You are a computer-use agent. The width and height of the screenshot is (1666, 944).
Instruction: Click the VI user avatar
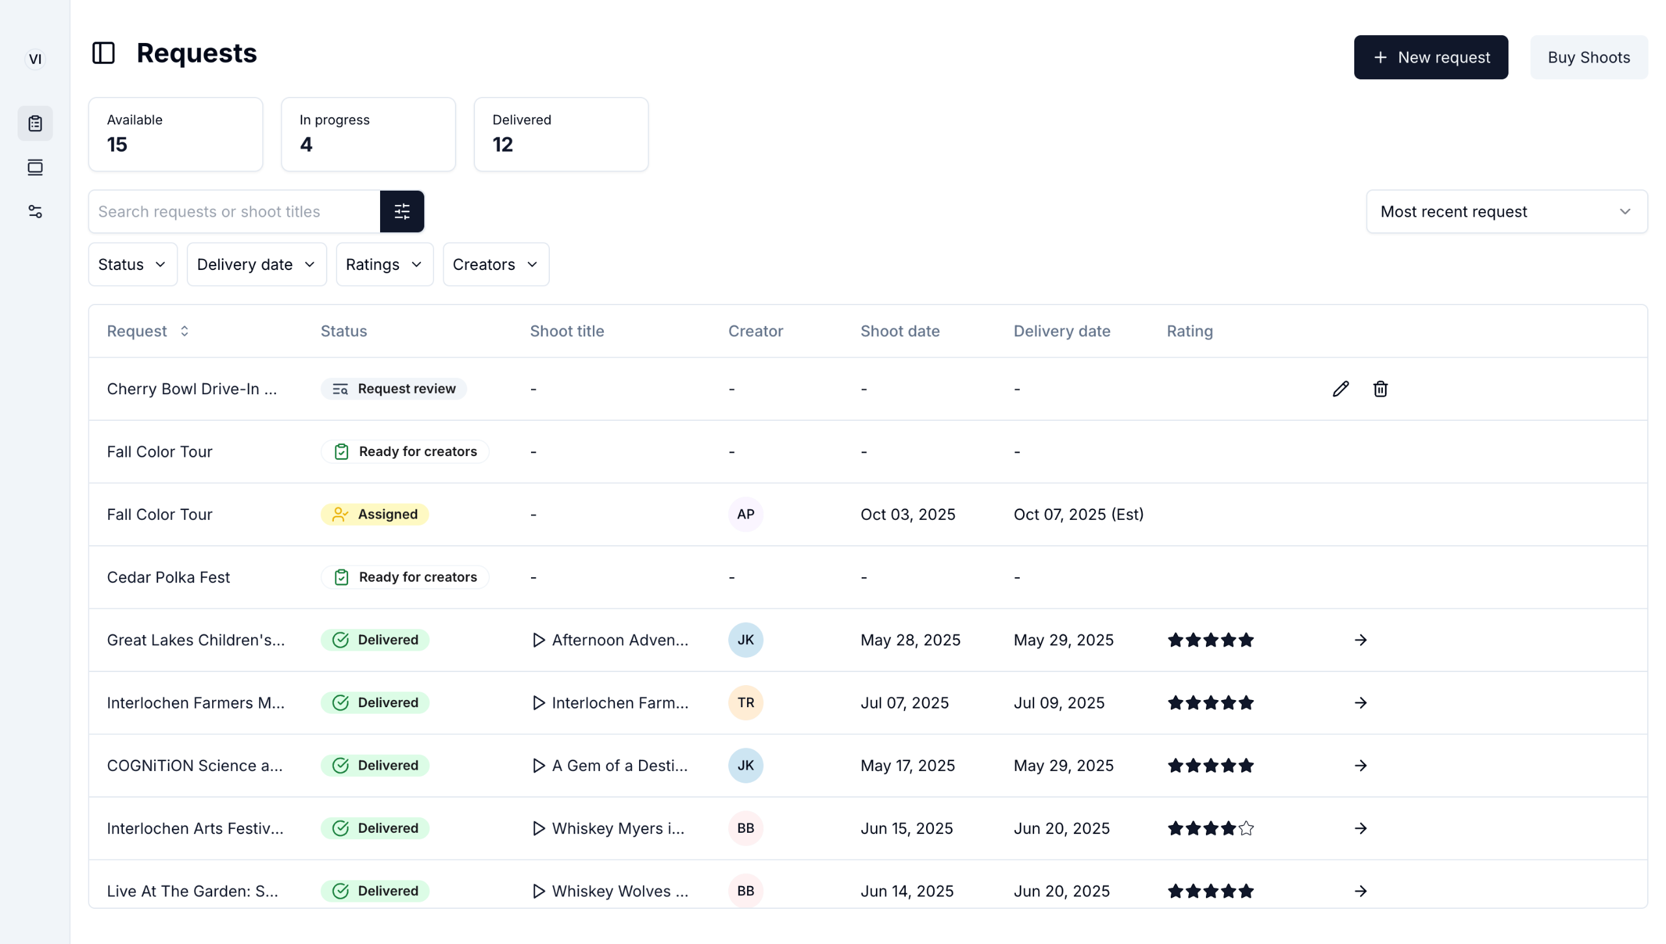point(35,59)
